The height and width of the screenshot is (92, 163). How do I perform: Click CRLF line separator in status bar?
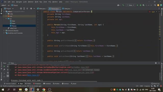click(x=141, y=86)
